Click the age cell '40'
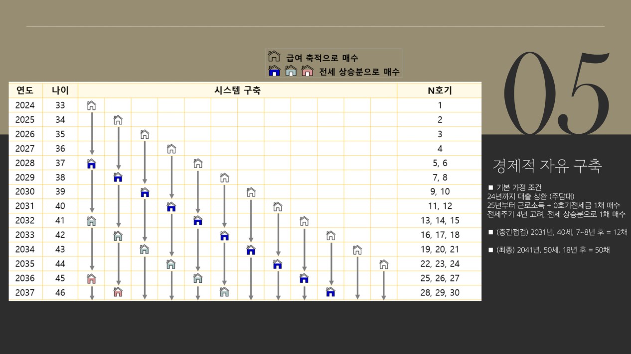631x354 pixels. coord(60,206)
